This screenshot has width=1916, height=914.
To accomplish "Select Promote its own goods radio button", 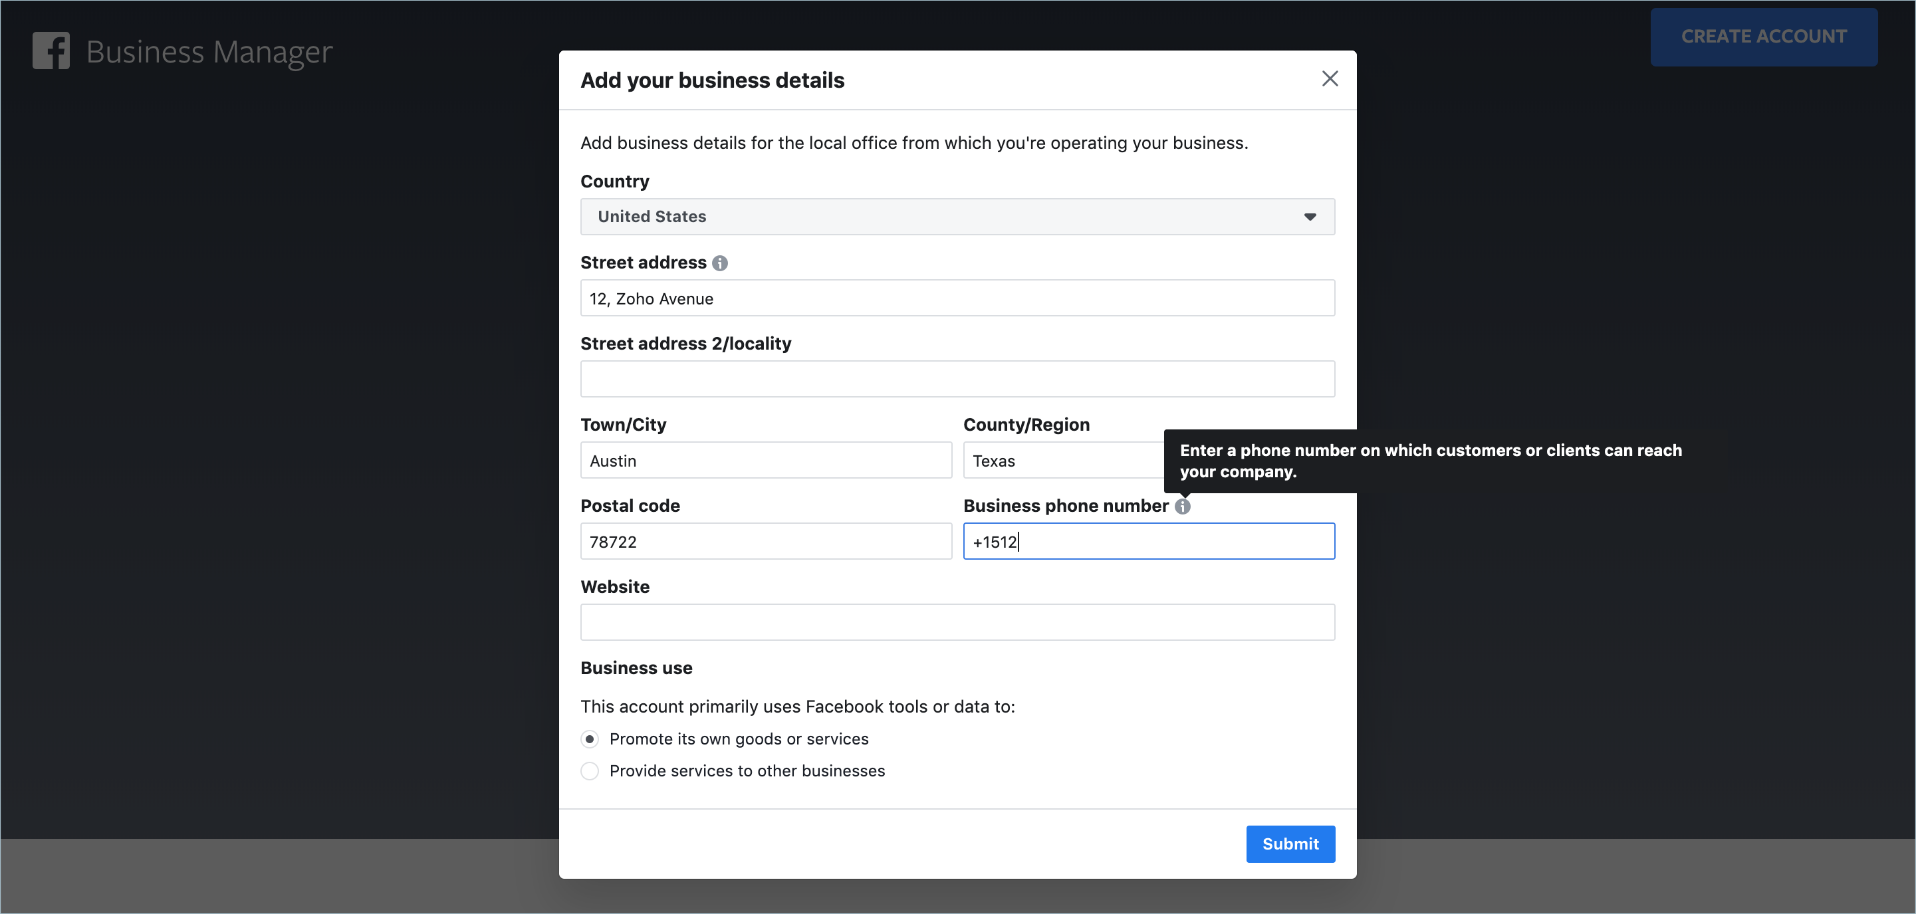I will pos(589,739).
